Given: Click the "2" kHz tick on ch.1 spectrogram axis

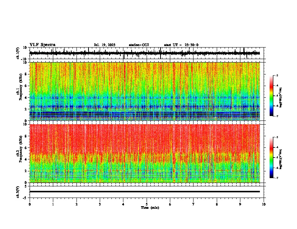Looking at the screenshot, I should click(x=26, y=109).
